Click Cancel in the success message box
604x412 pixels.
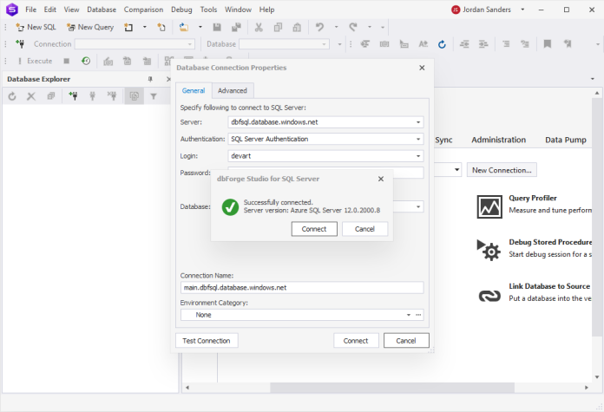364,229
